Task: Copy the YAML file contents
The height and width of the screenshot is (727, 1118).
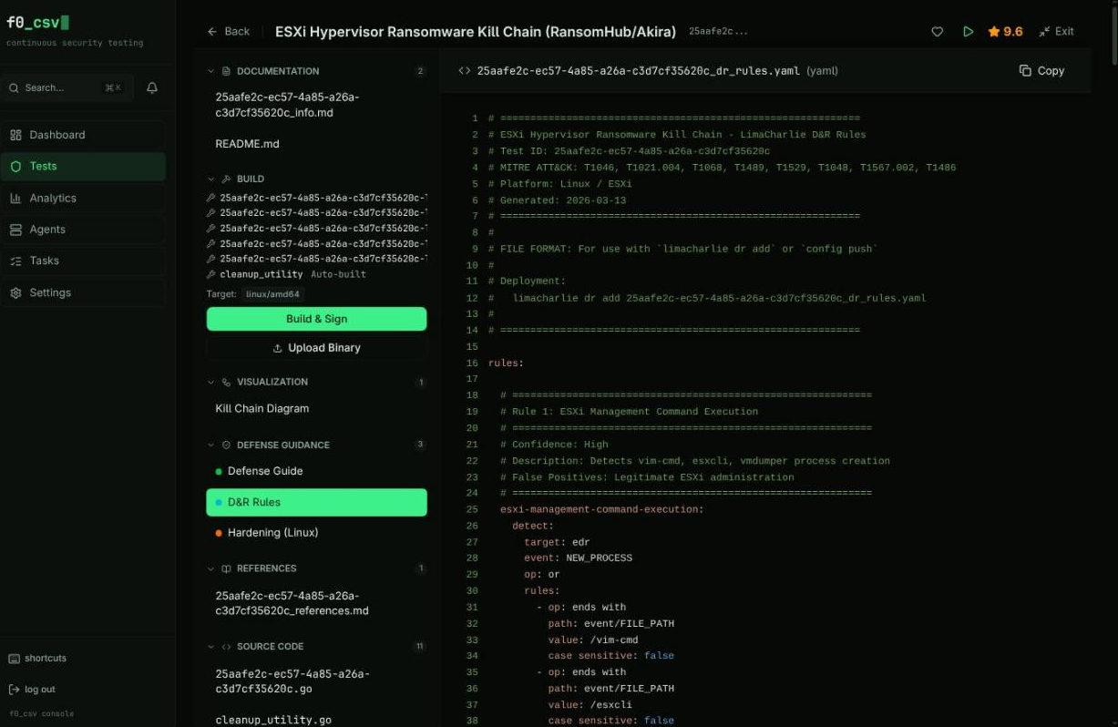Action: click(x=1041, y=70)
